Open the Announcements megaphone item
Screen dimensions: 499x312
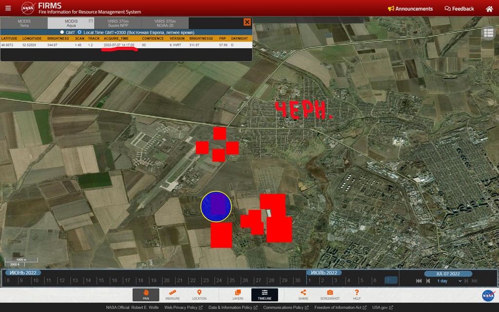[410, 9]
